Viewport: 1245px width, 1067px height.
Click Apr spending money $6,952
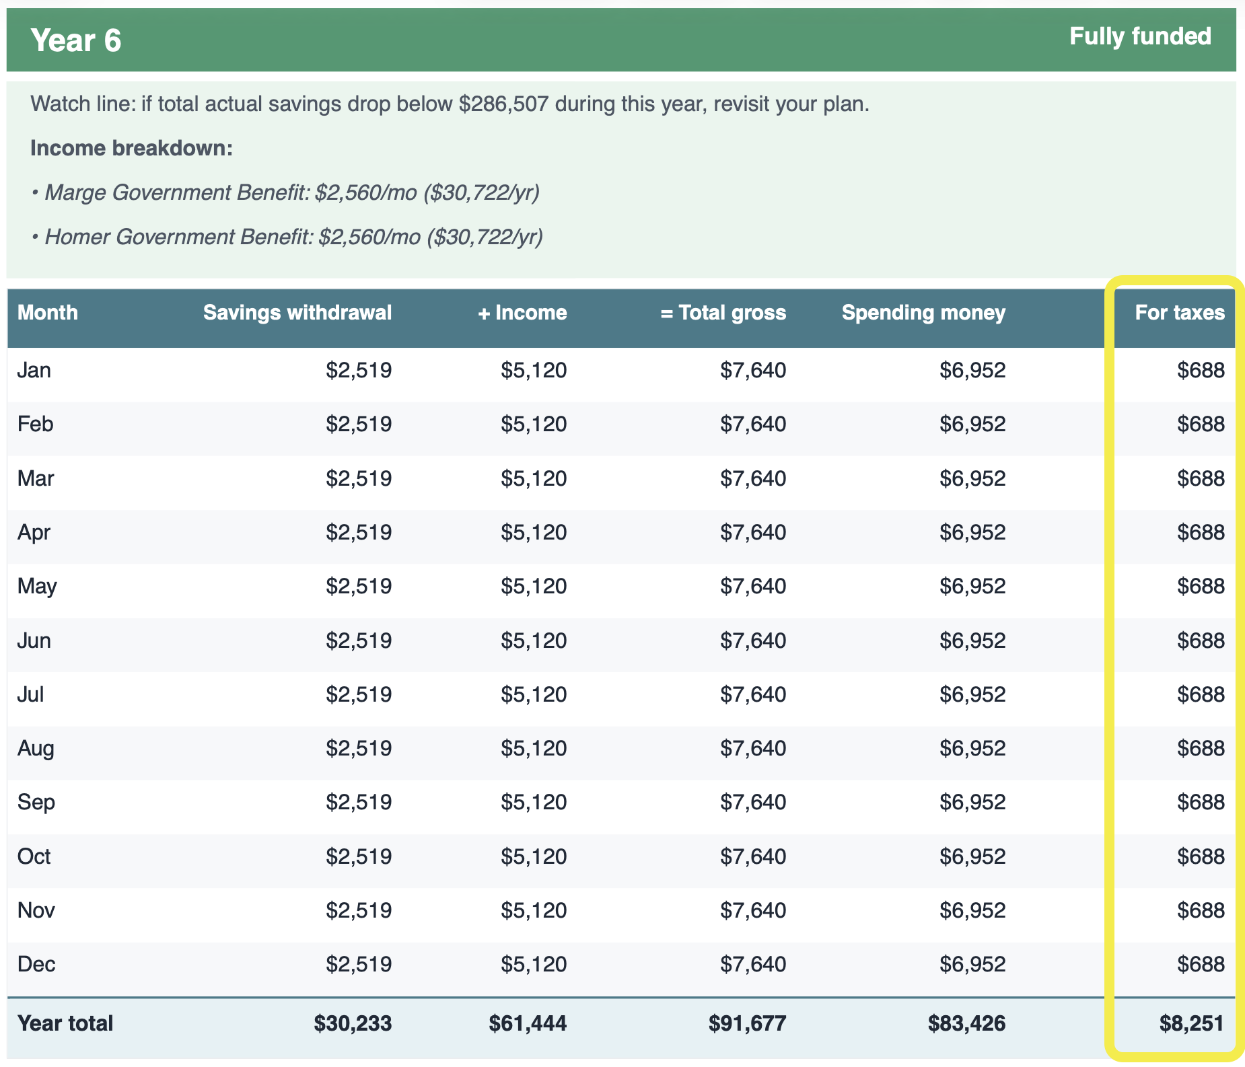pyautogui.click(x=972, y=533)
